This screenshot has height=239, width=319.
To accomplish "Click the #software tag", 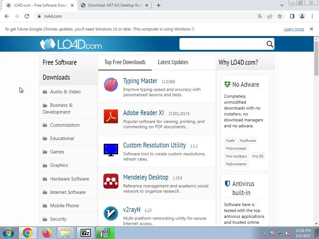I will pos(248,140).
